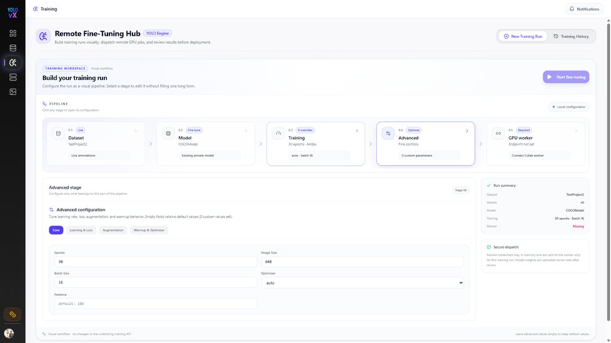The image size is (611, 343).
Task: Click the Secure dispatch shield icon
Action: 489,247
